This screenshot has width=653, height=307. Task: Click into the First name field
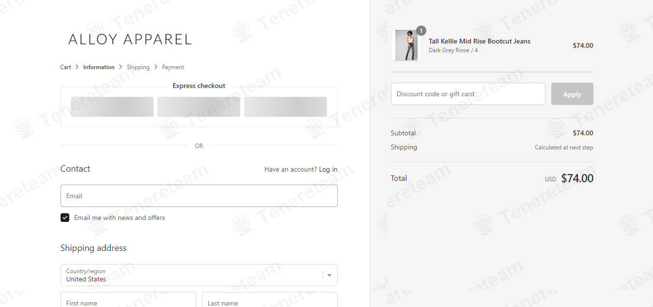click(x=128, y=301)
